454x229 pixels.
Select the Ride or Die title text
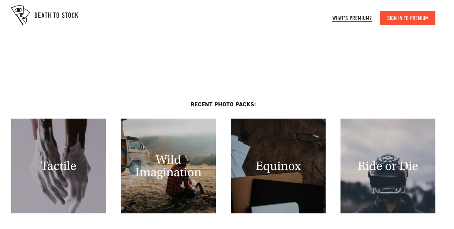coord(388,166)
